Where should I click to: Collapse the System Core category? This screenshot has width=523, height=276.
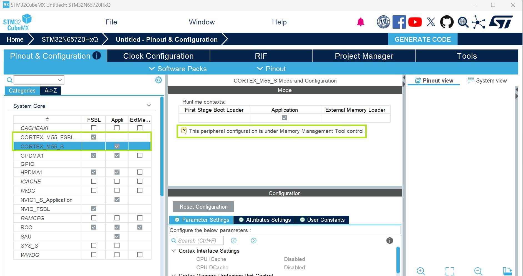click(149, 105)
